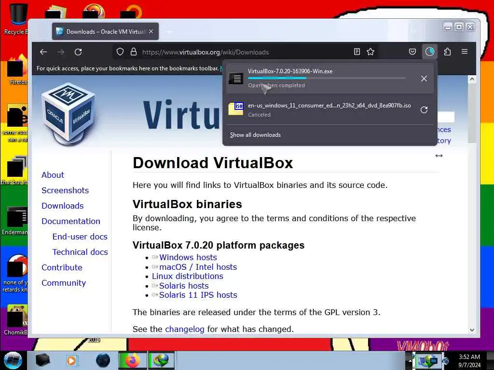Open the Screenshots sidebar link
The height and width of the screenshot is (370, 494).
click(65, 190)
